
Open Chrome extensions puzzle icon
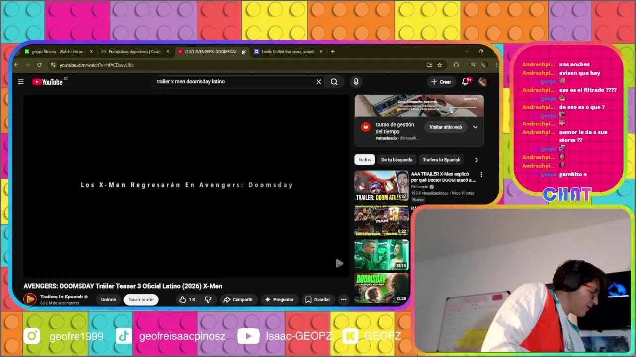[456, 65]
